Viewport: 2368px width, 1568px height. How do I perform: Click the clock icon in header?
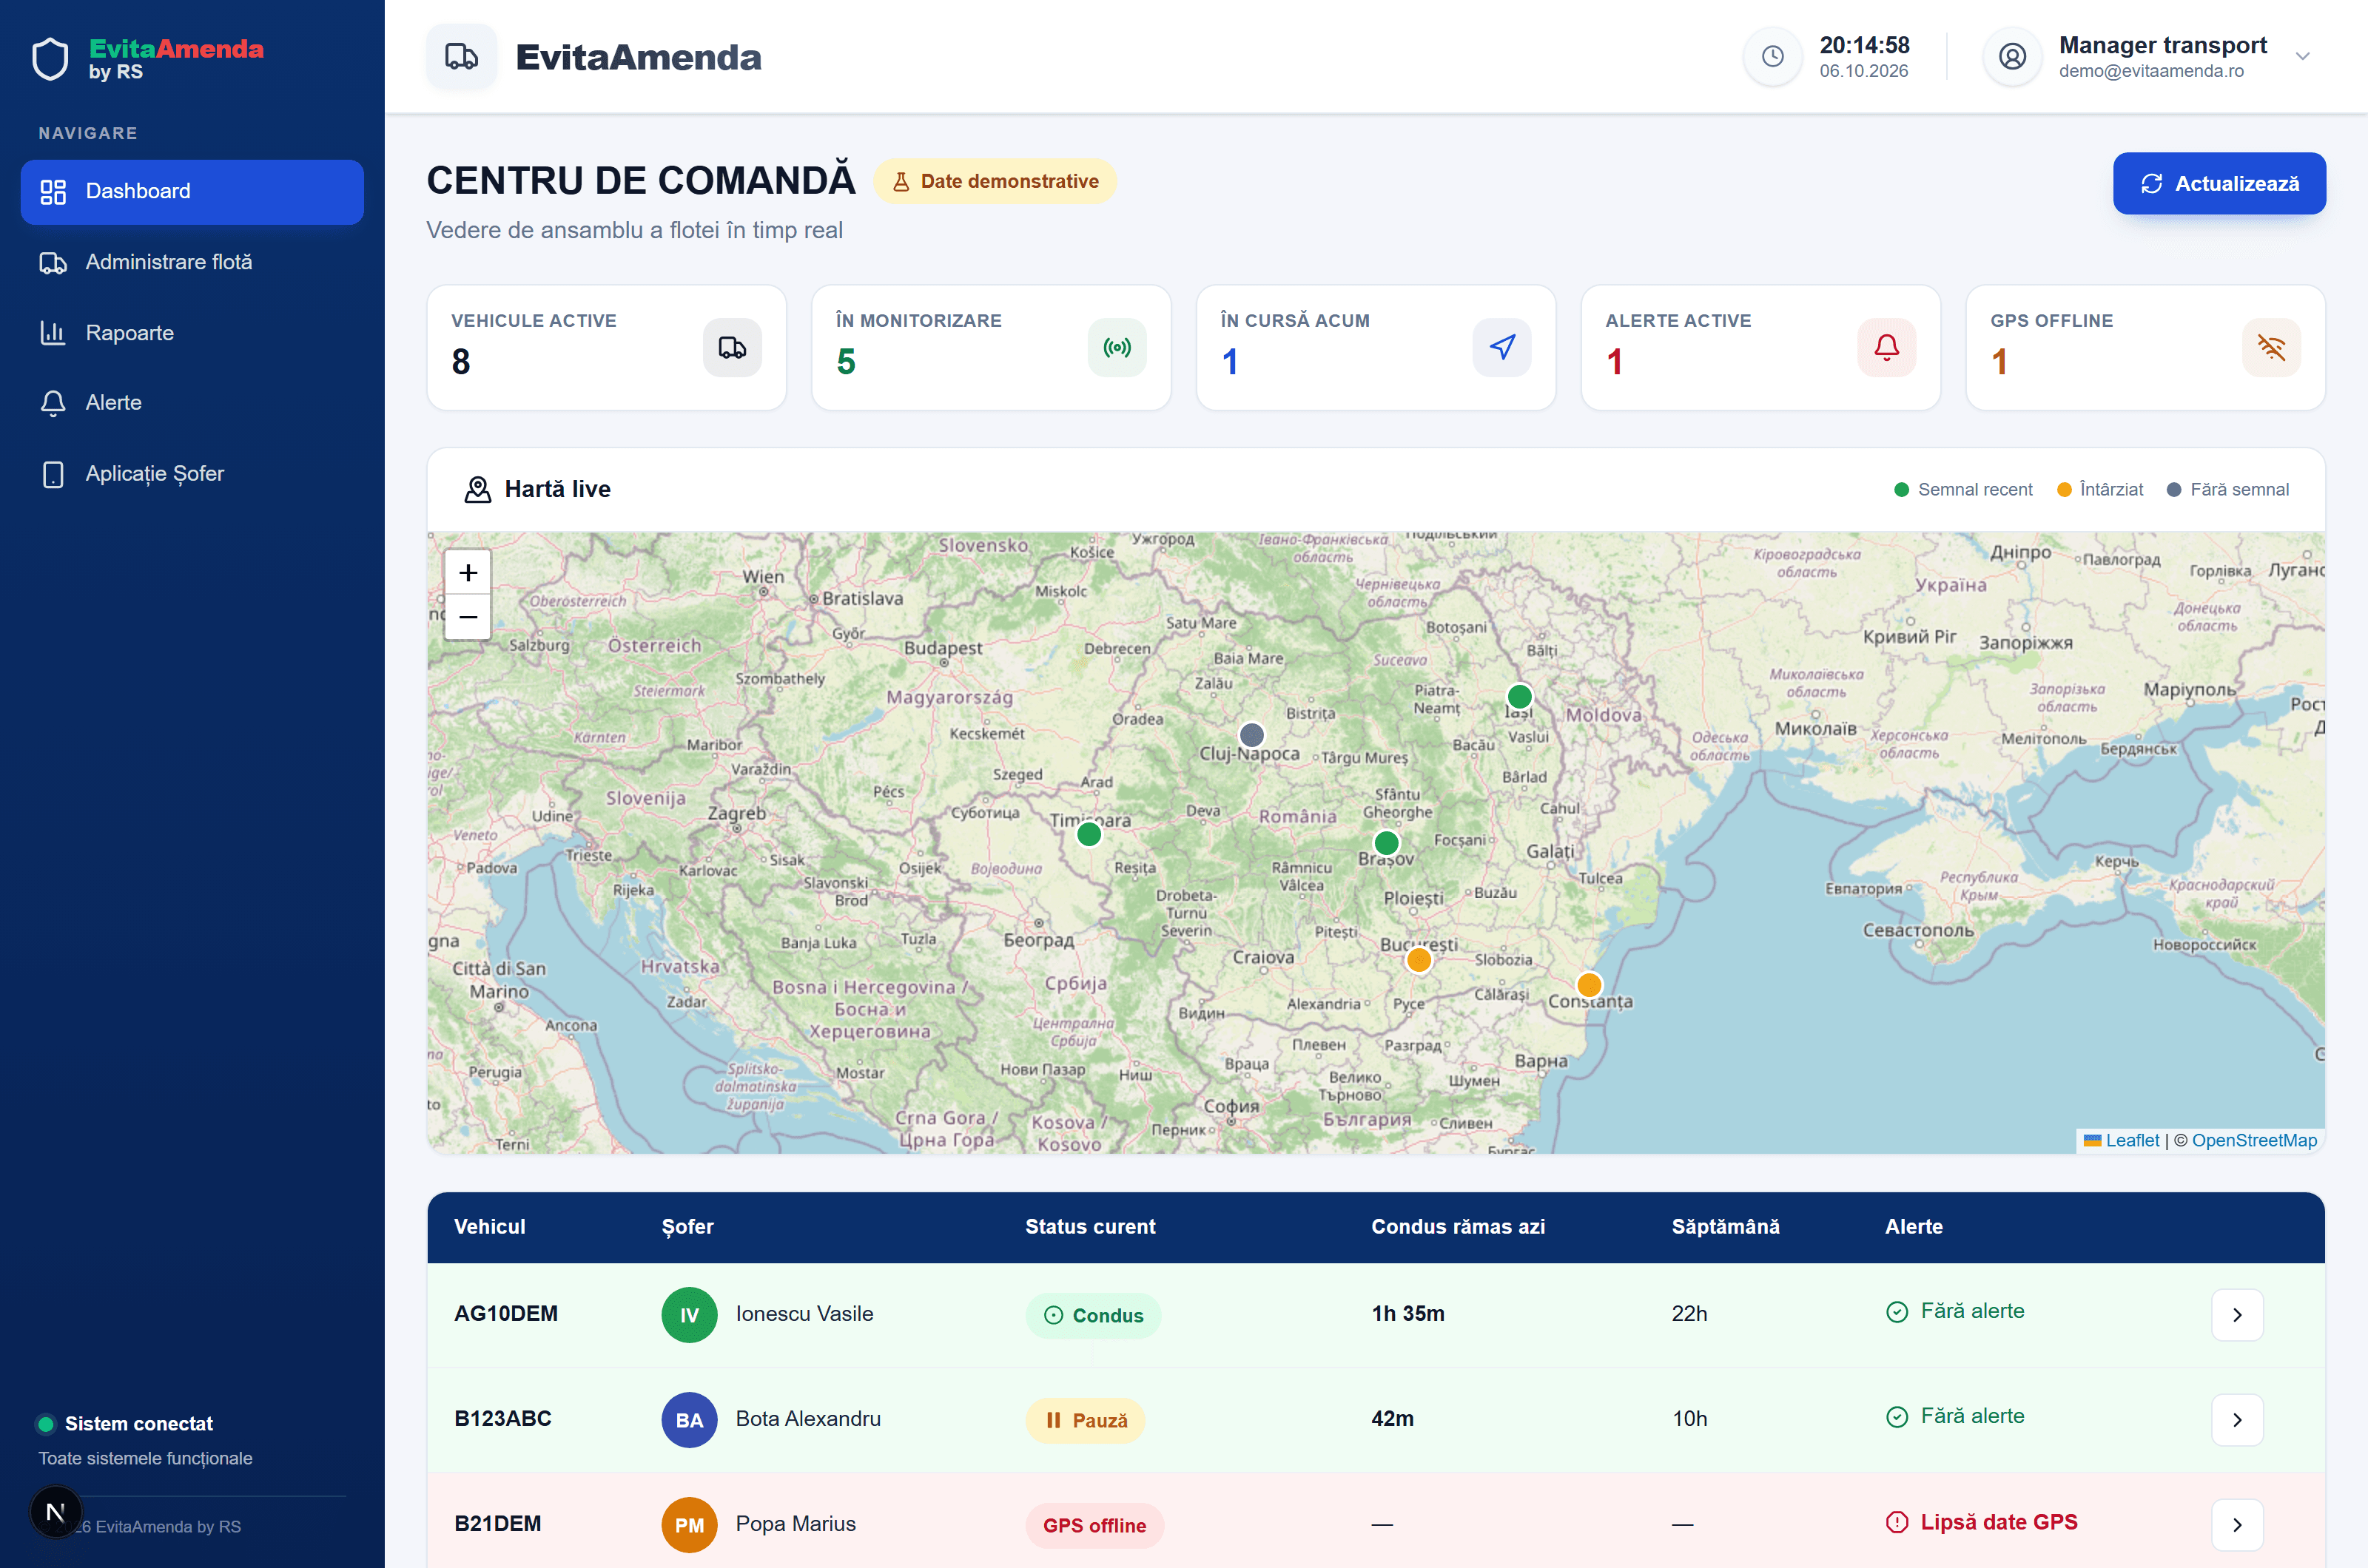[x=1773, y=57]
